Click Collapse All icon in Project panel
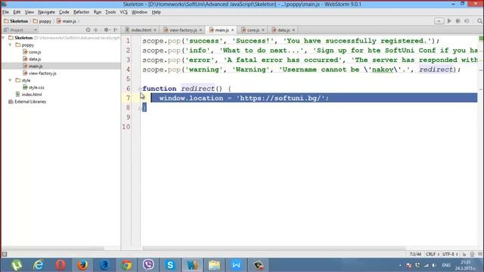 [x=96, y=30]
